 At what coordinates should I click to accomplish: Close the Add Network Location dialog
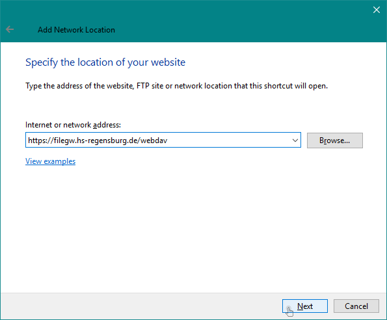(376, 10)
